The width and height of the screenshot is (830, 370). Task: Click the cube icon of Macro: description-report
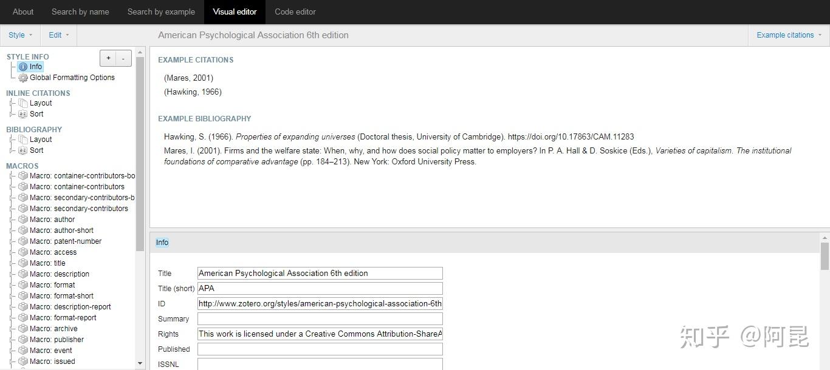click(23, 307)
